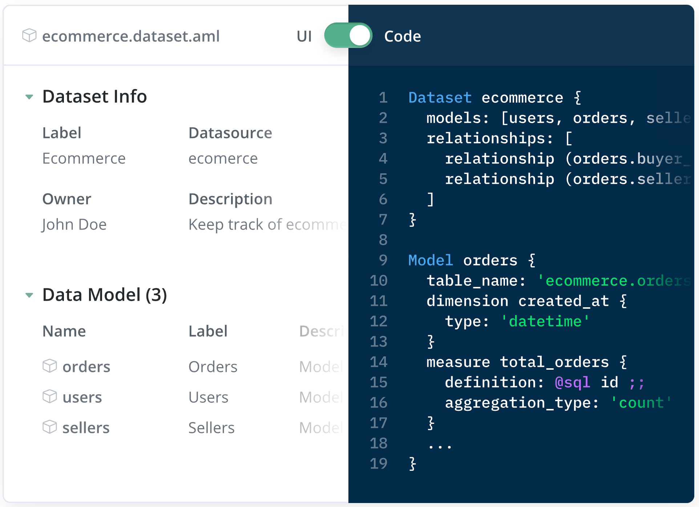Click the aggregation_type 'count' code line
This screenshot has width=699, height=507.
point(559,403)
